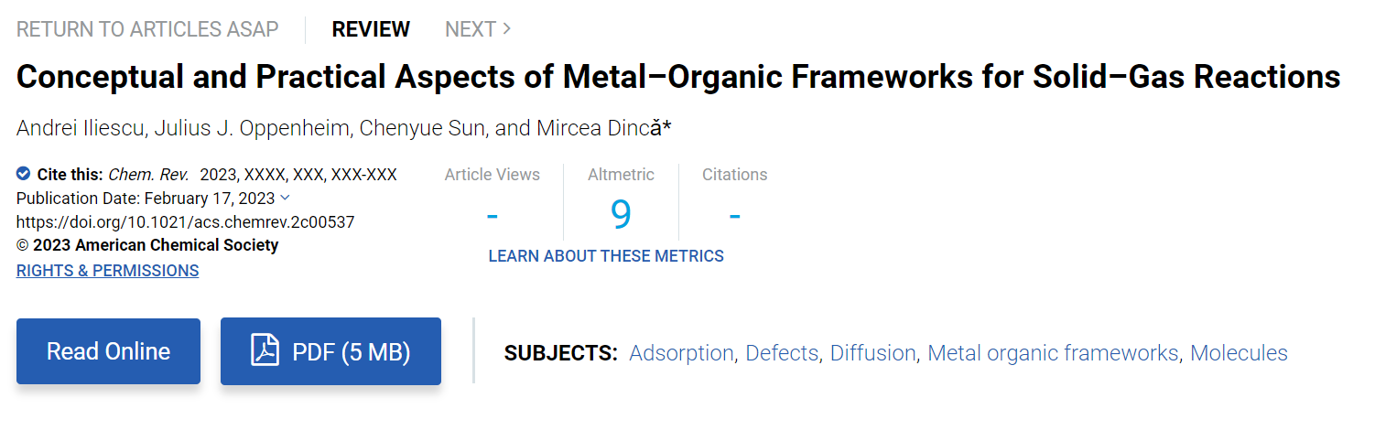Return to Articles ASAP
This screenshot has width=1375, height=430.
click(x=147, y=29)
